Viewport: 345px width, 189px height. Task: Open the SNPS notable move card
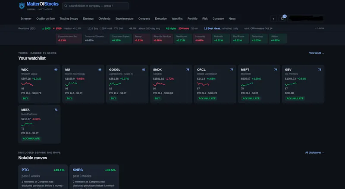click(x=94, y=177)
